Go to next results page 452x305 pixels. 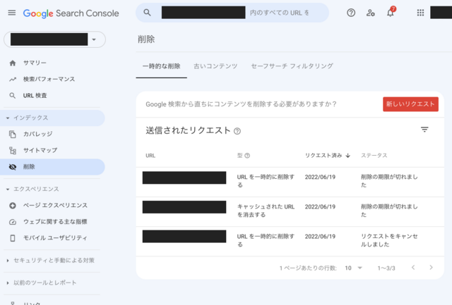[x=431, y=268]
